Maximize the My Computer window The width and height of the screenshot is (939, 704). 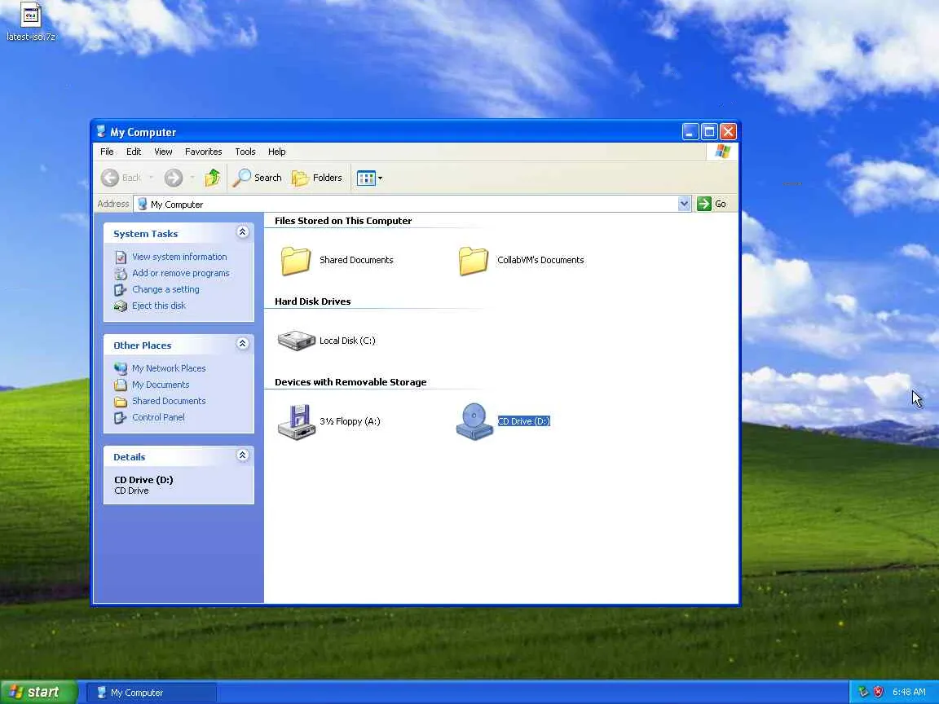[x=710, y=132]
